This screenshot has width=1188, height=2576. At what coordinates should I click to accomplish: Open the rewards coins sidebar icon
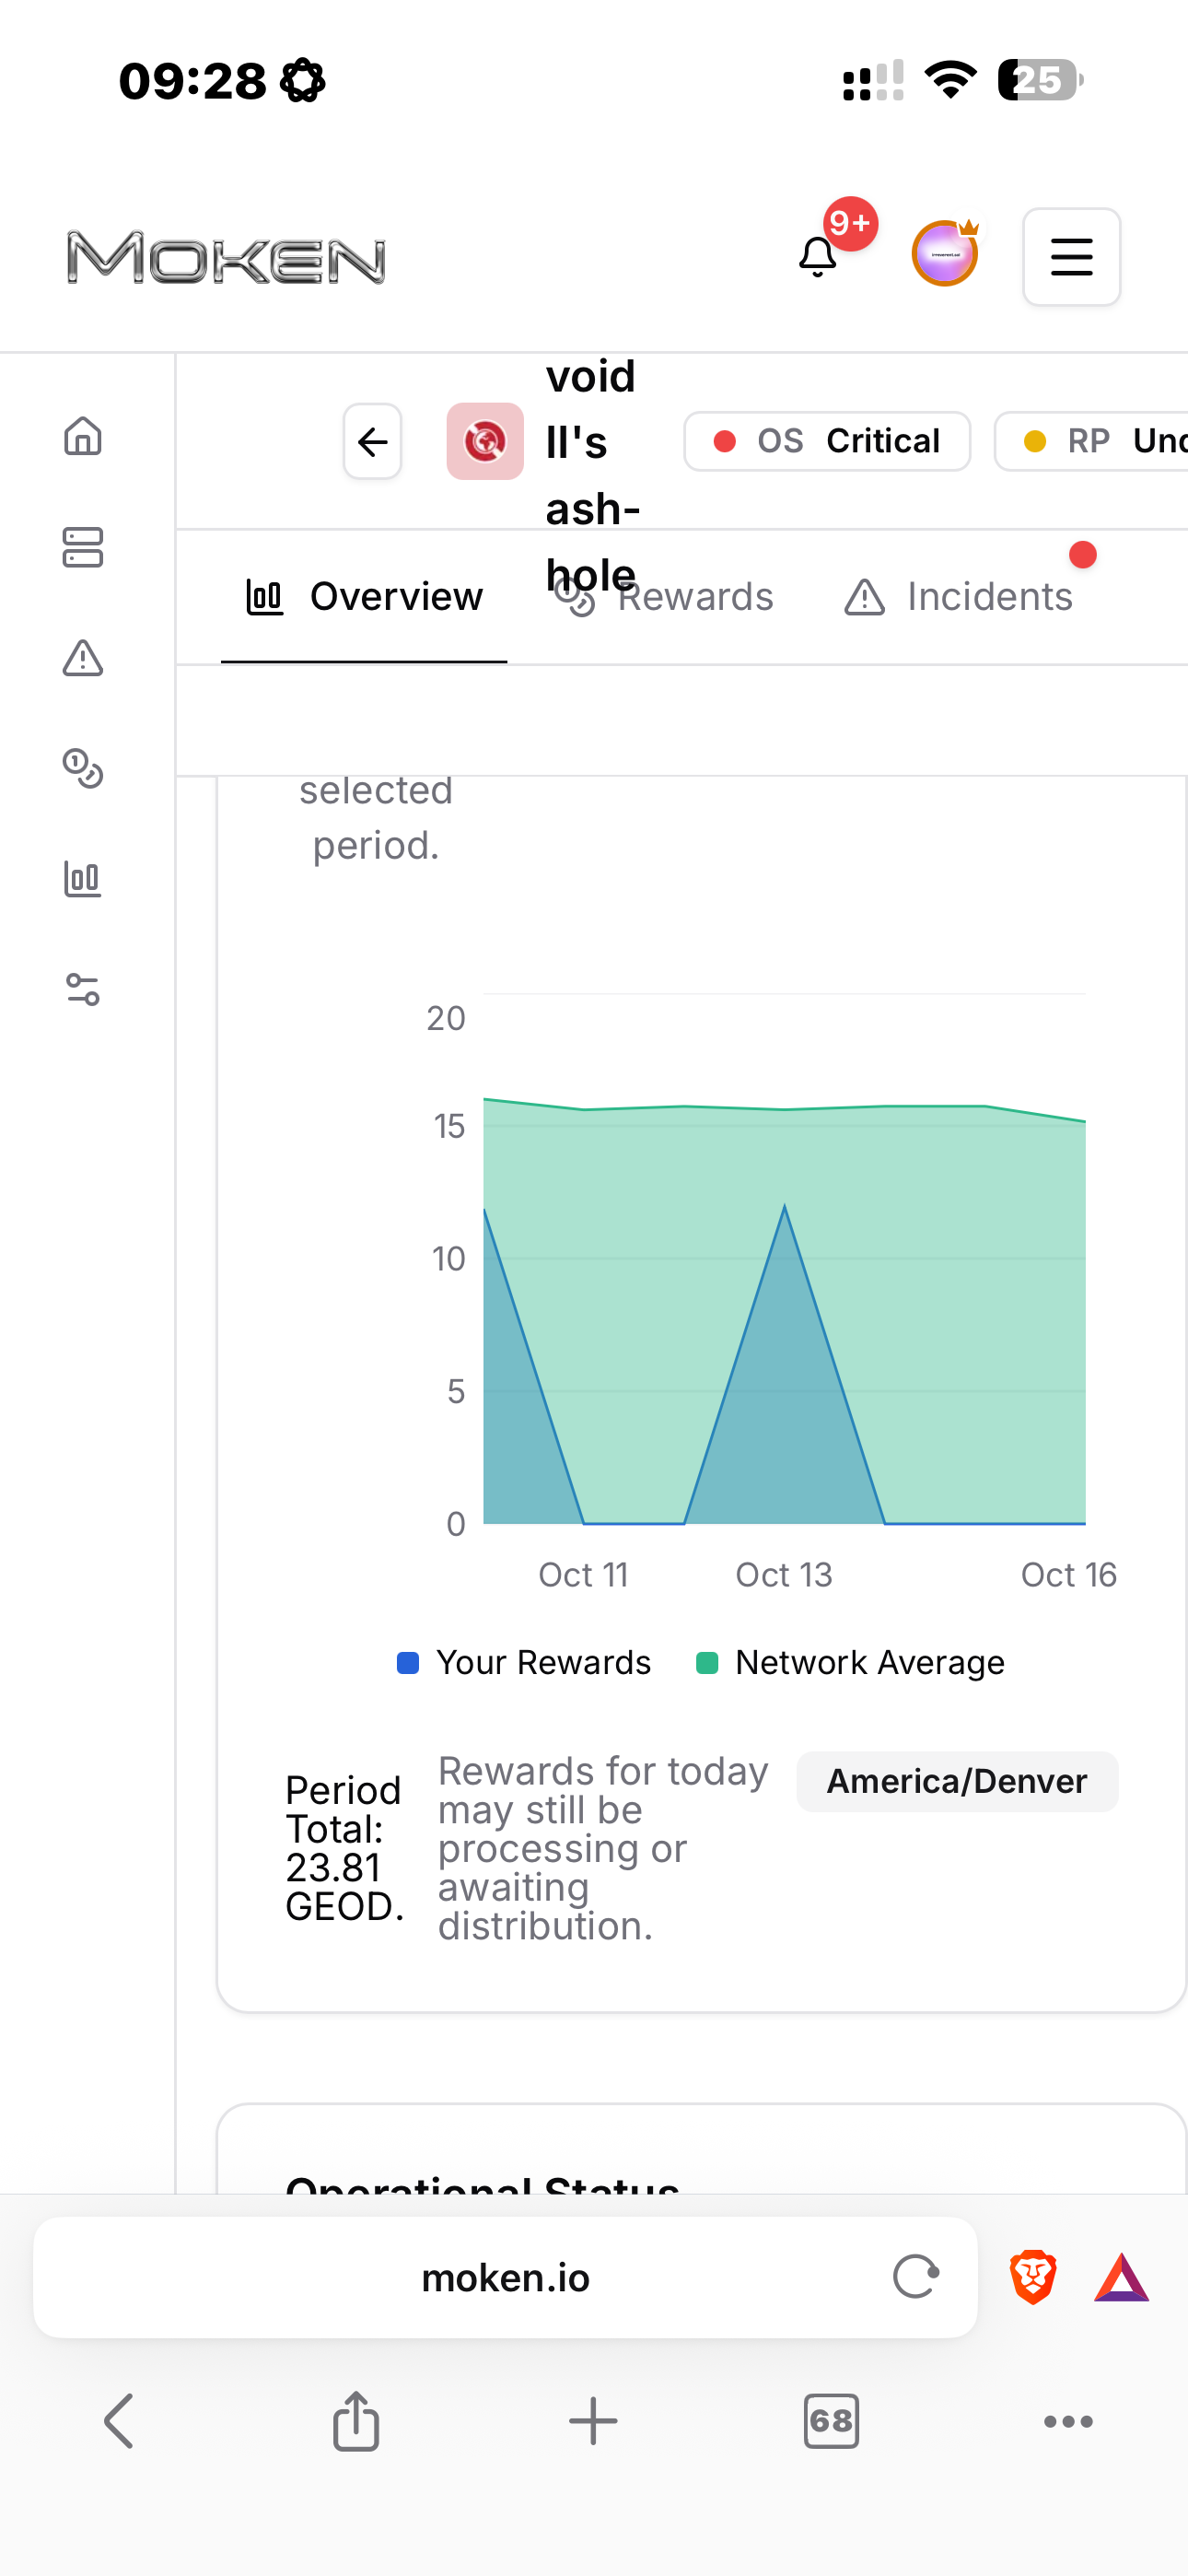point(83,769)
